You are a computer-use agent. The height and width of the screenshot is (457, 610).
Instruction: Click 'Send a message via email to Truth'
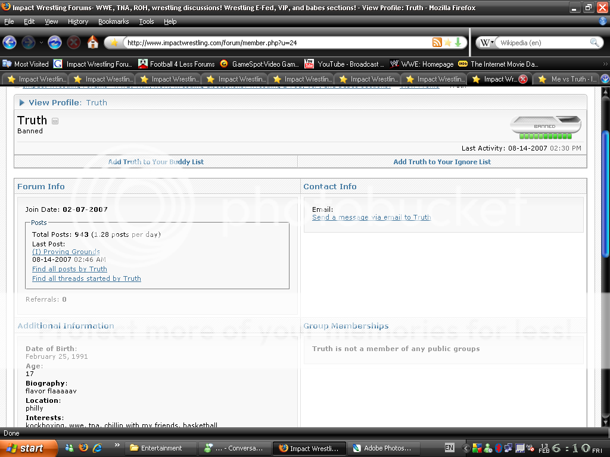[x=371, y=218]
